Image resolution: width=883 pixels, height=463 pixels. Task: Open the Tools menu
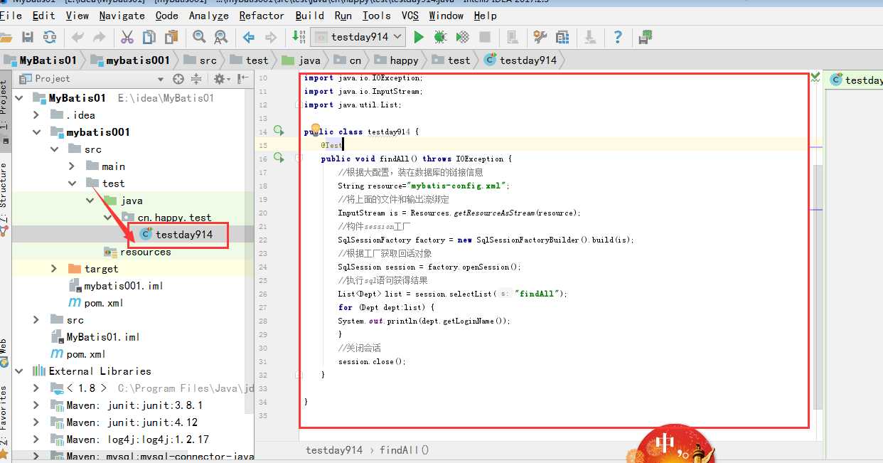(376, 16)
